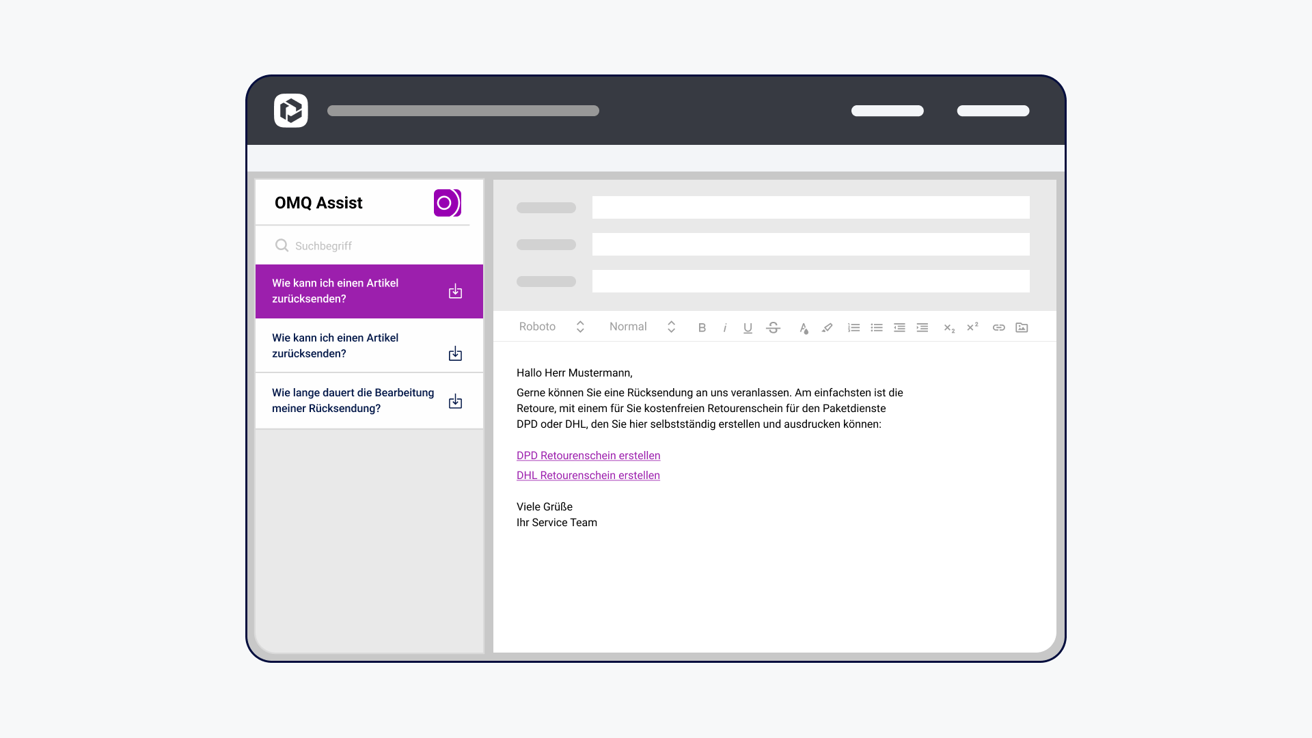
Task: Open the Normal paragraph style dropdown
Action: click(x=642, y=327)
